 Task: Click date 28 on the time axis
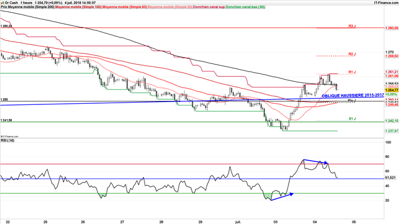[162, 222]
